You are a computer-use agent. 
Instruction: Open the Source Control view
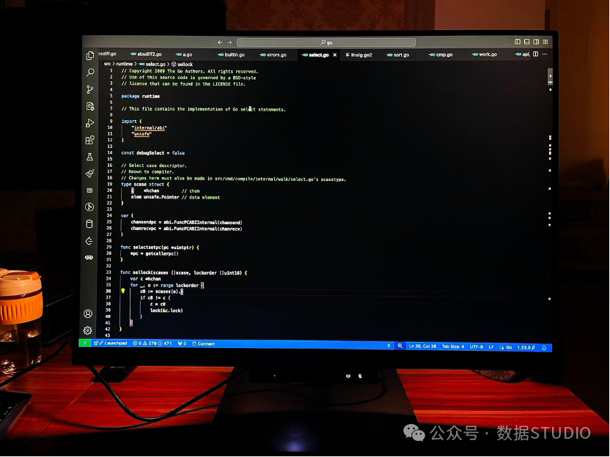click(90, 89)
